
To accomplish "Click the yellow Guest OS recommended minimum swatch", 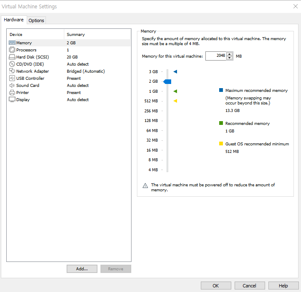I will pyautogui.click(x=221, y=144).
